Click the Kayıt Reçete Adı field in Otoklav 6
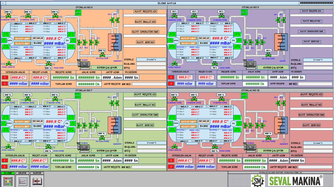The image size is (334, 187). click(x=145, y=16)
